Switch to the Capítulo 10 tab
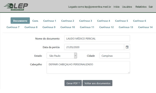This screenshot has height=93, width=156. [x=68, y=27]
